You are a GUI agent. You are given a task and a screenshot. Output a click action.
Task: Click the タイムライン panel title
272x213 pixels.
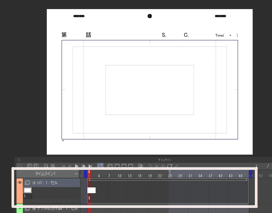165,160
